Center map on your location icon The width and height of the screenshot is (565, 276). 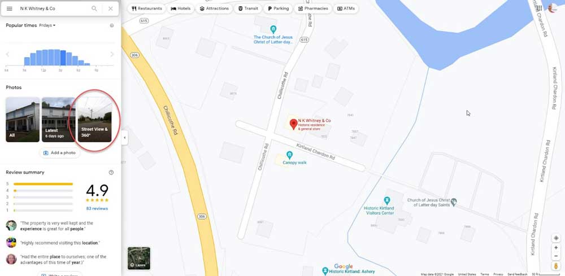[x=556, y=238]
